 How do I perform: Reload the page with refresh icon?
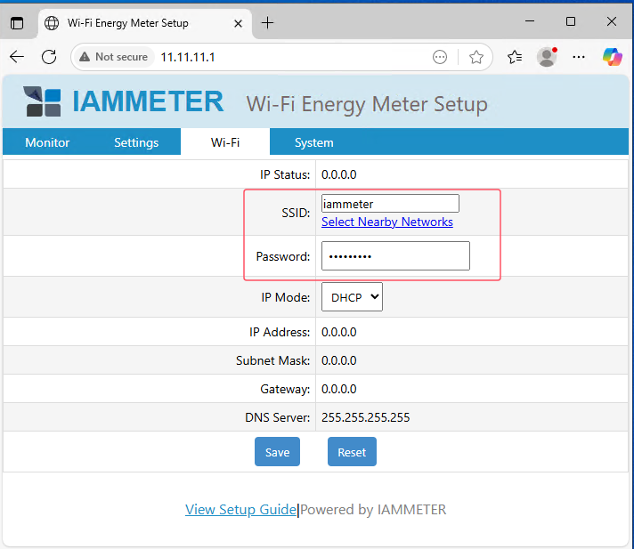click(49, 57)
